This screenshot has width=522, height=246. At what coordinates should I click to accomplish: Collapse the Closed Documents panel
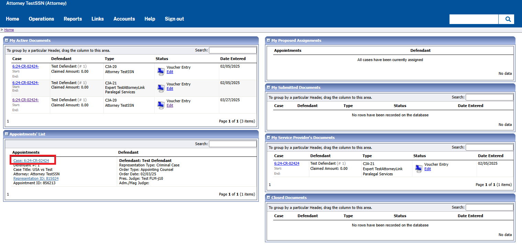coord(269,198)
